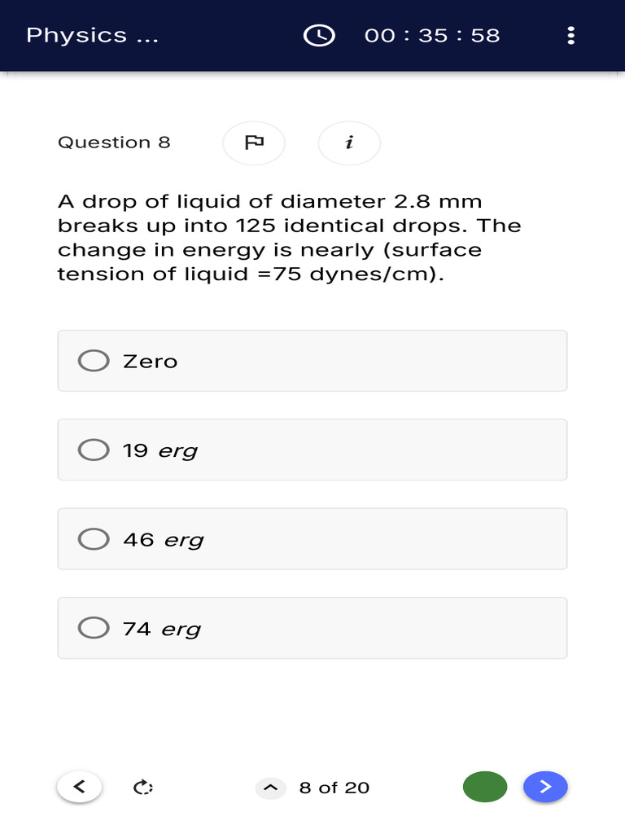
Task: Go to the next question arrow
Action: (545, 787)
